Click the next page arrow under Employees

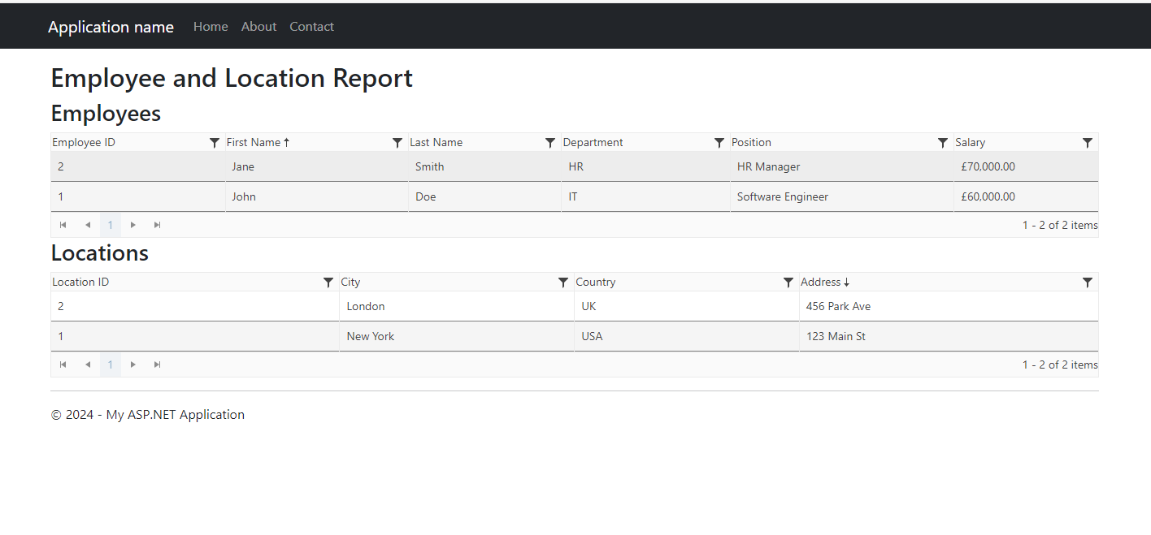coord(132,225)
